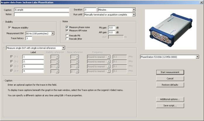
Task: Enable the Rescale PN checkbox
Action: coord(67,35)
